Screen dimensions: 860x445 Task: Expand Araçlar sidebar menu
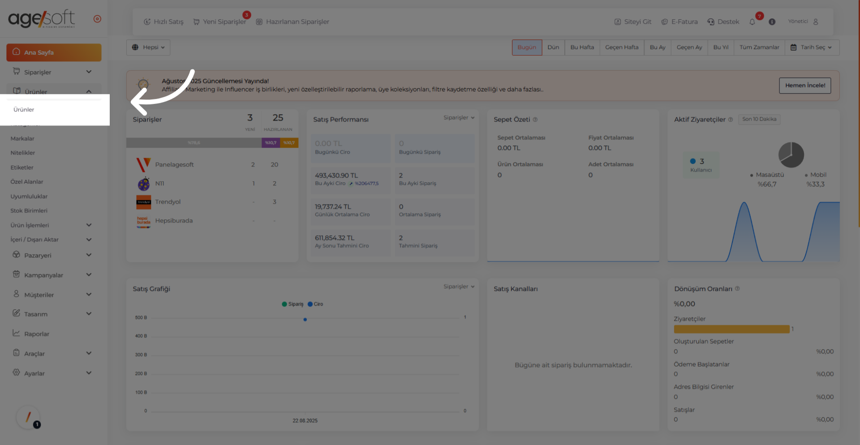tap(54, 353)
